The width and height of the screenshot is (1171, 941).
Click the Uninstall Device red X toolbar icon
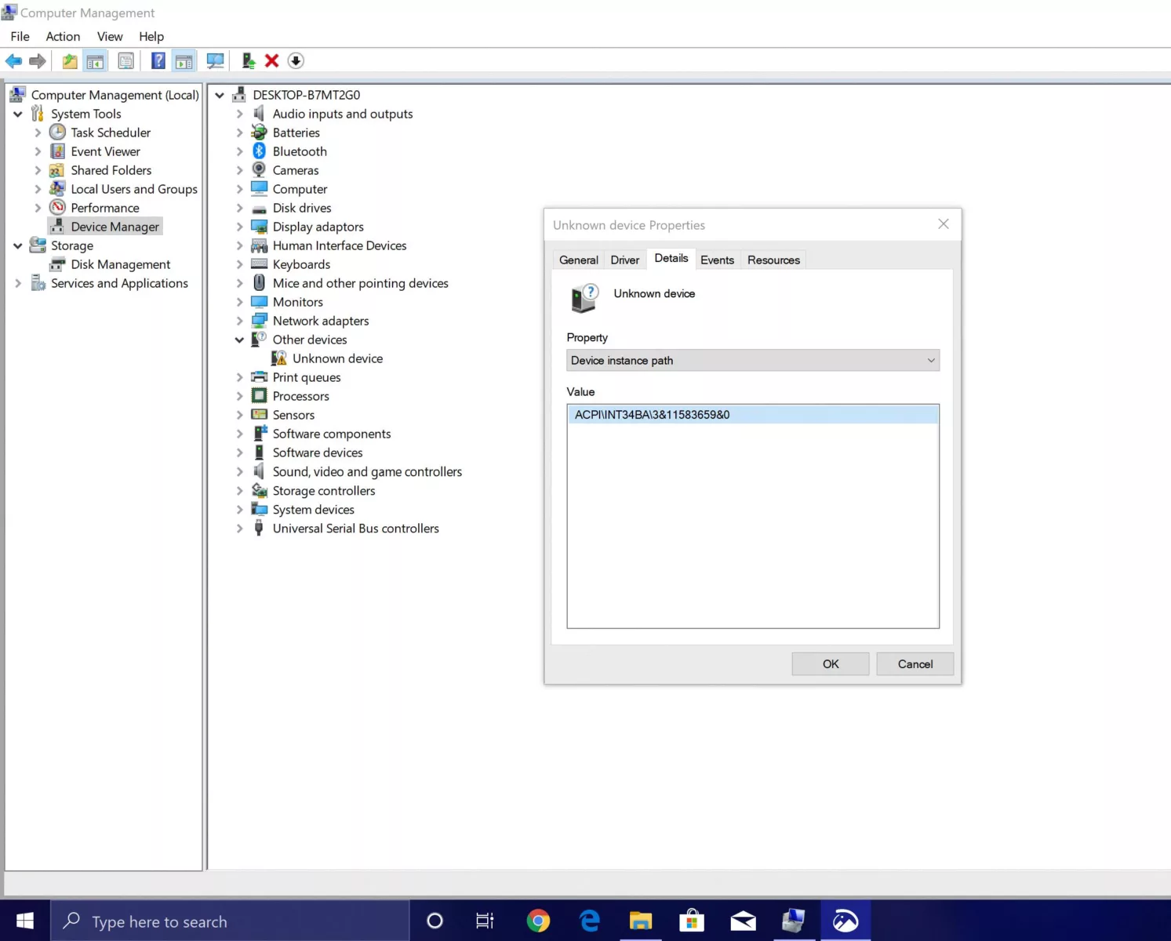tap(270, 60)
